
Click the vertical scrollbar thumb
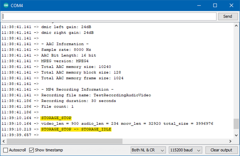pos(236,124)
